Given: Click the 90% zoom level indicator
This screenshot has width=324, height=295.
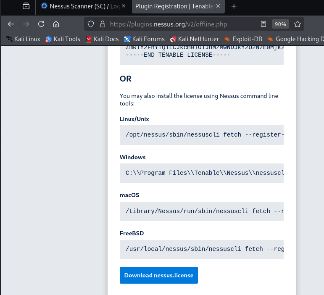Looking at the screenshot, I should tap(280, 24).
